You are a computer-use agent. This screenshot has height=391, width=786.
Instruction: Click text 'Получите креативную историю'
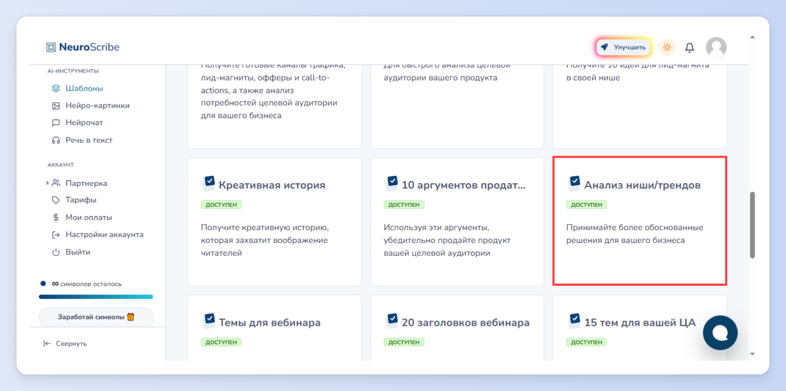[265, 228]
